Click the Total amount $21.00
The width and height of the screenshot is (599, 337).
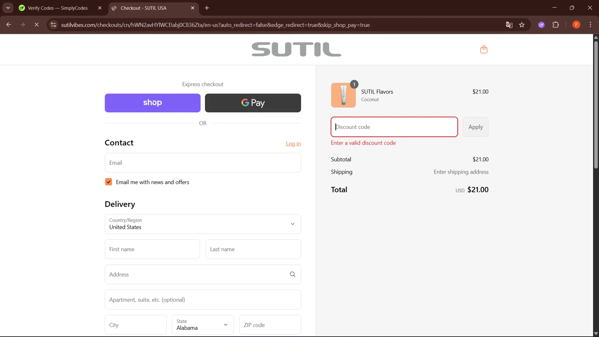pos(478,190)
